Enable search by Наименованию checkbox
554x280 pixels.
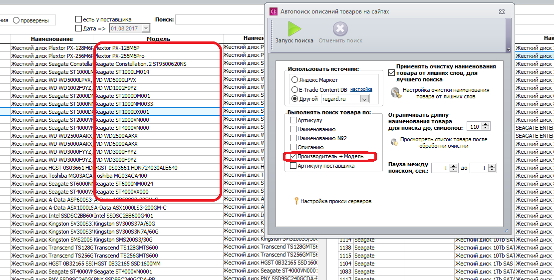click(293, 129)
